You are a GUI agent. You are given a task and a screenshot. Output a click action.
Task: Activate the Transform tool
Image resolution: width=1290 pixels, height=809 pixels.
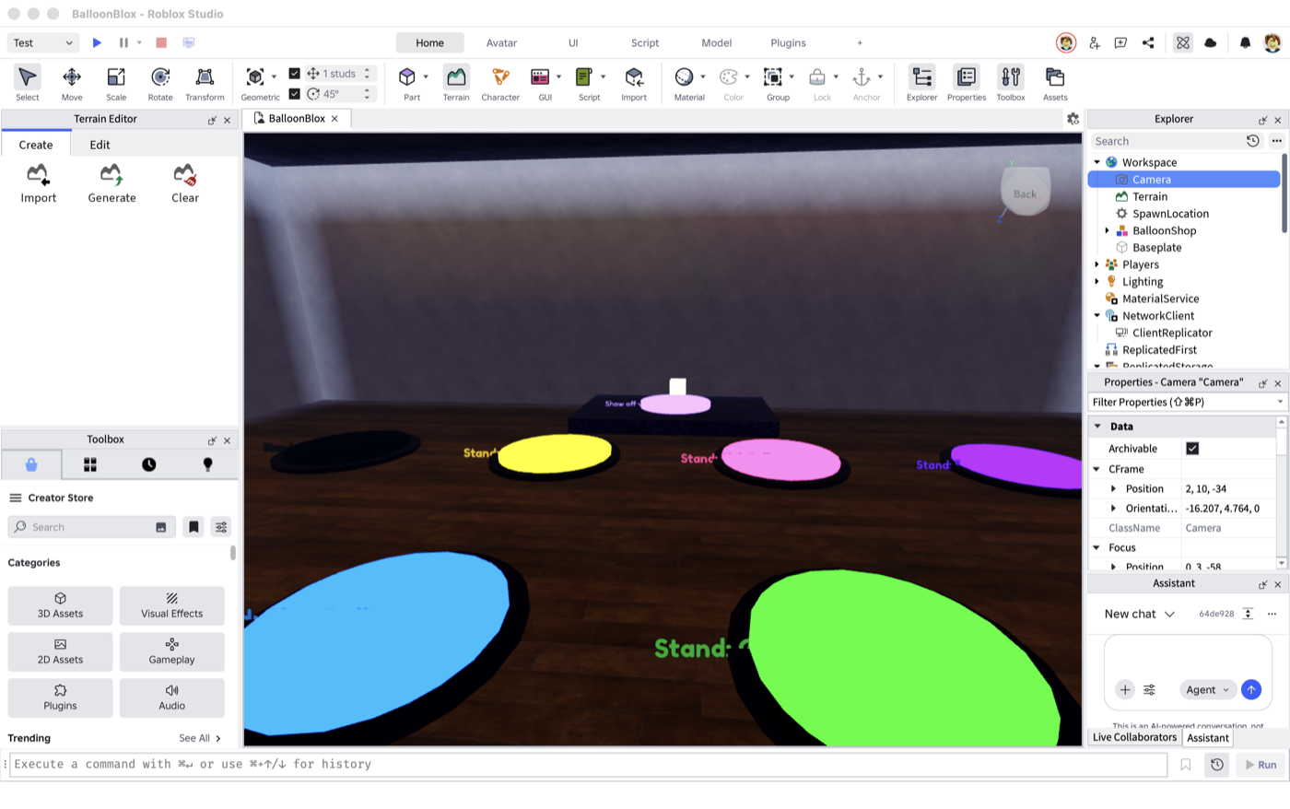[x=205, y=83]
